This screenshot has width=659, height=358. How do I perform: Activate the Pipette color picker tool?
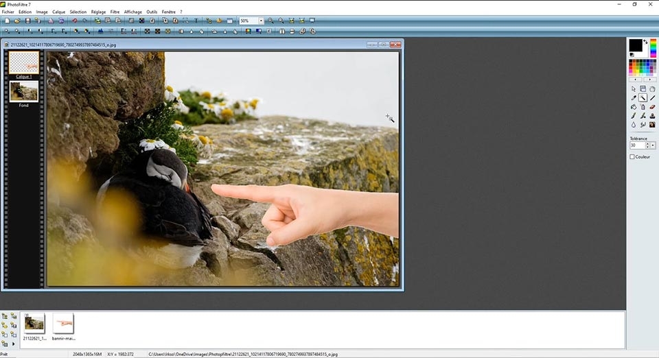[634, 98]
